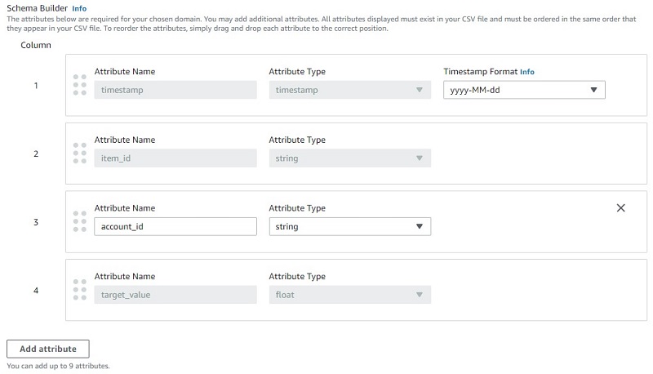Click the Add attribute button

tap(48, 349)
